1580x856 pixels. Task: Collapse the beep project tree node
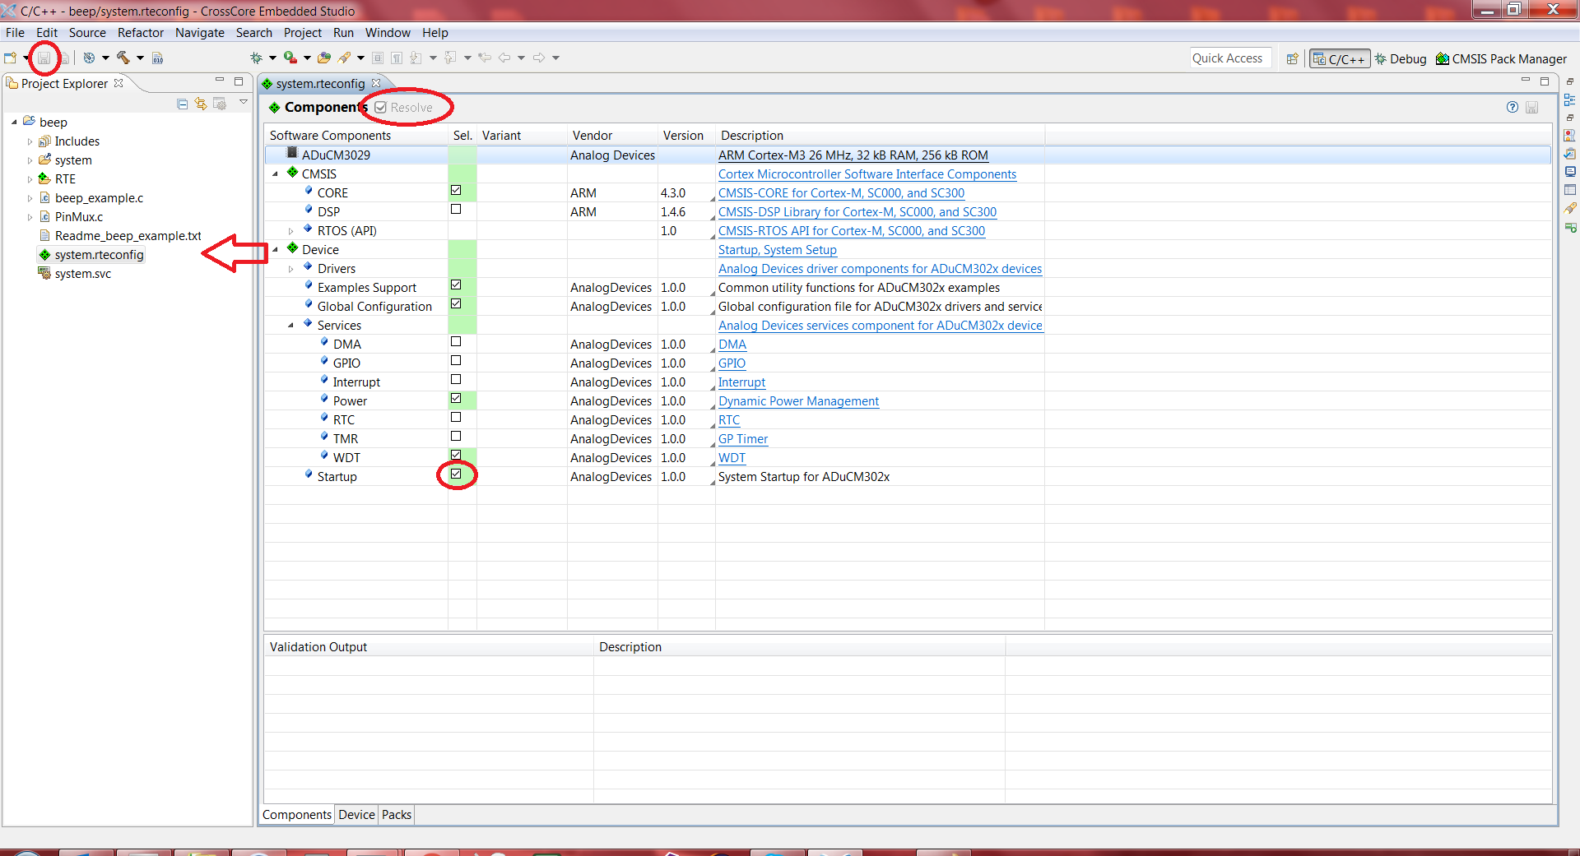[14, 123]
